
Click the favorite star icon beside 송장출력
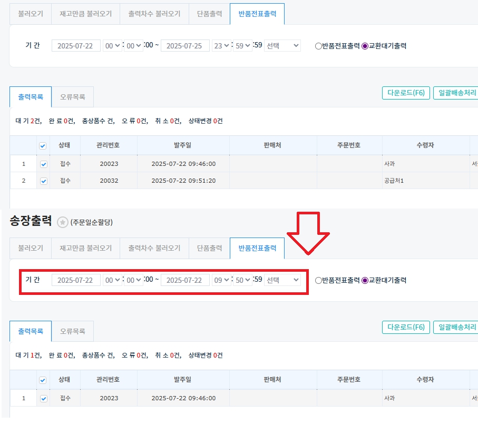63,222
